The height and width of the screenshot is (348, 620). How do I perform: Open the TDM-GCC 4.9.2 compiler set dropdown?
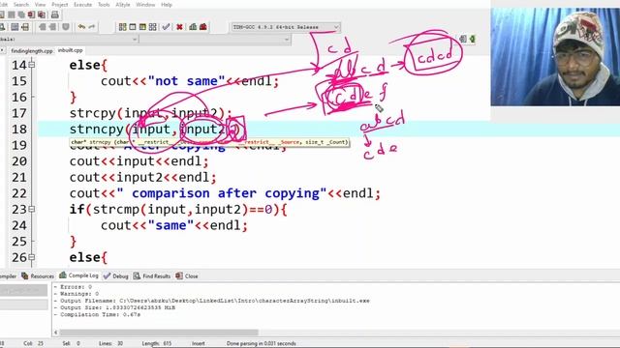coord(286,27)
